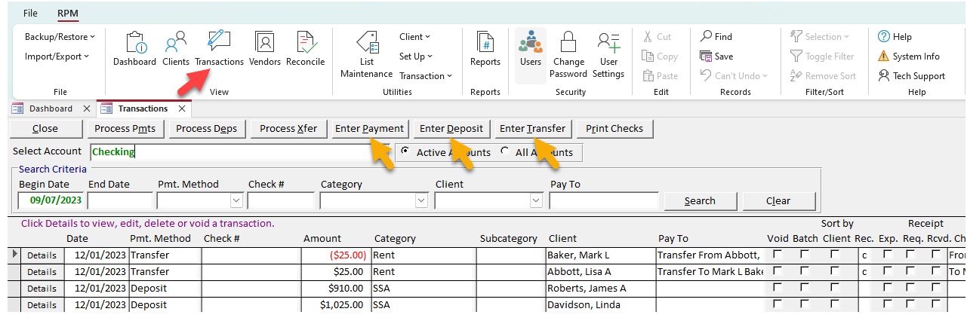Open List Maintenance utility
Viewport: 967px width, 330px height.
[366, 55]
